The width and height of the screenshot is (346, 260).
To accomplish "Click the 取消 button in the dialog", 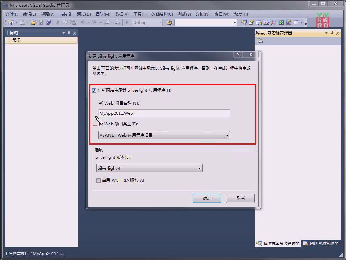I will pos(240,198).
